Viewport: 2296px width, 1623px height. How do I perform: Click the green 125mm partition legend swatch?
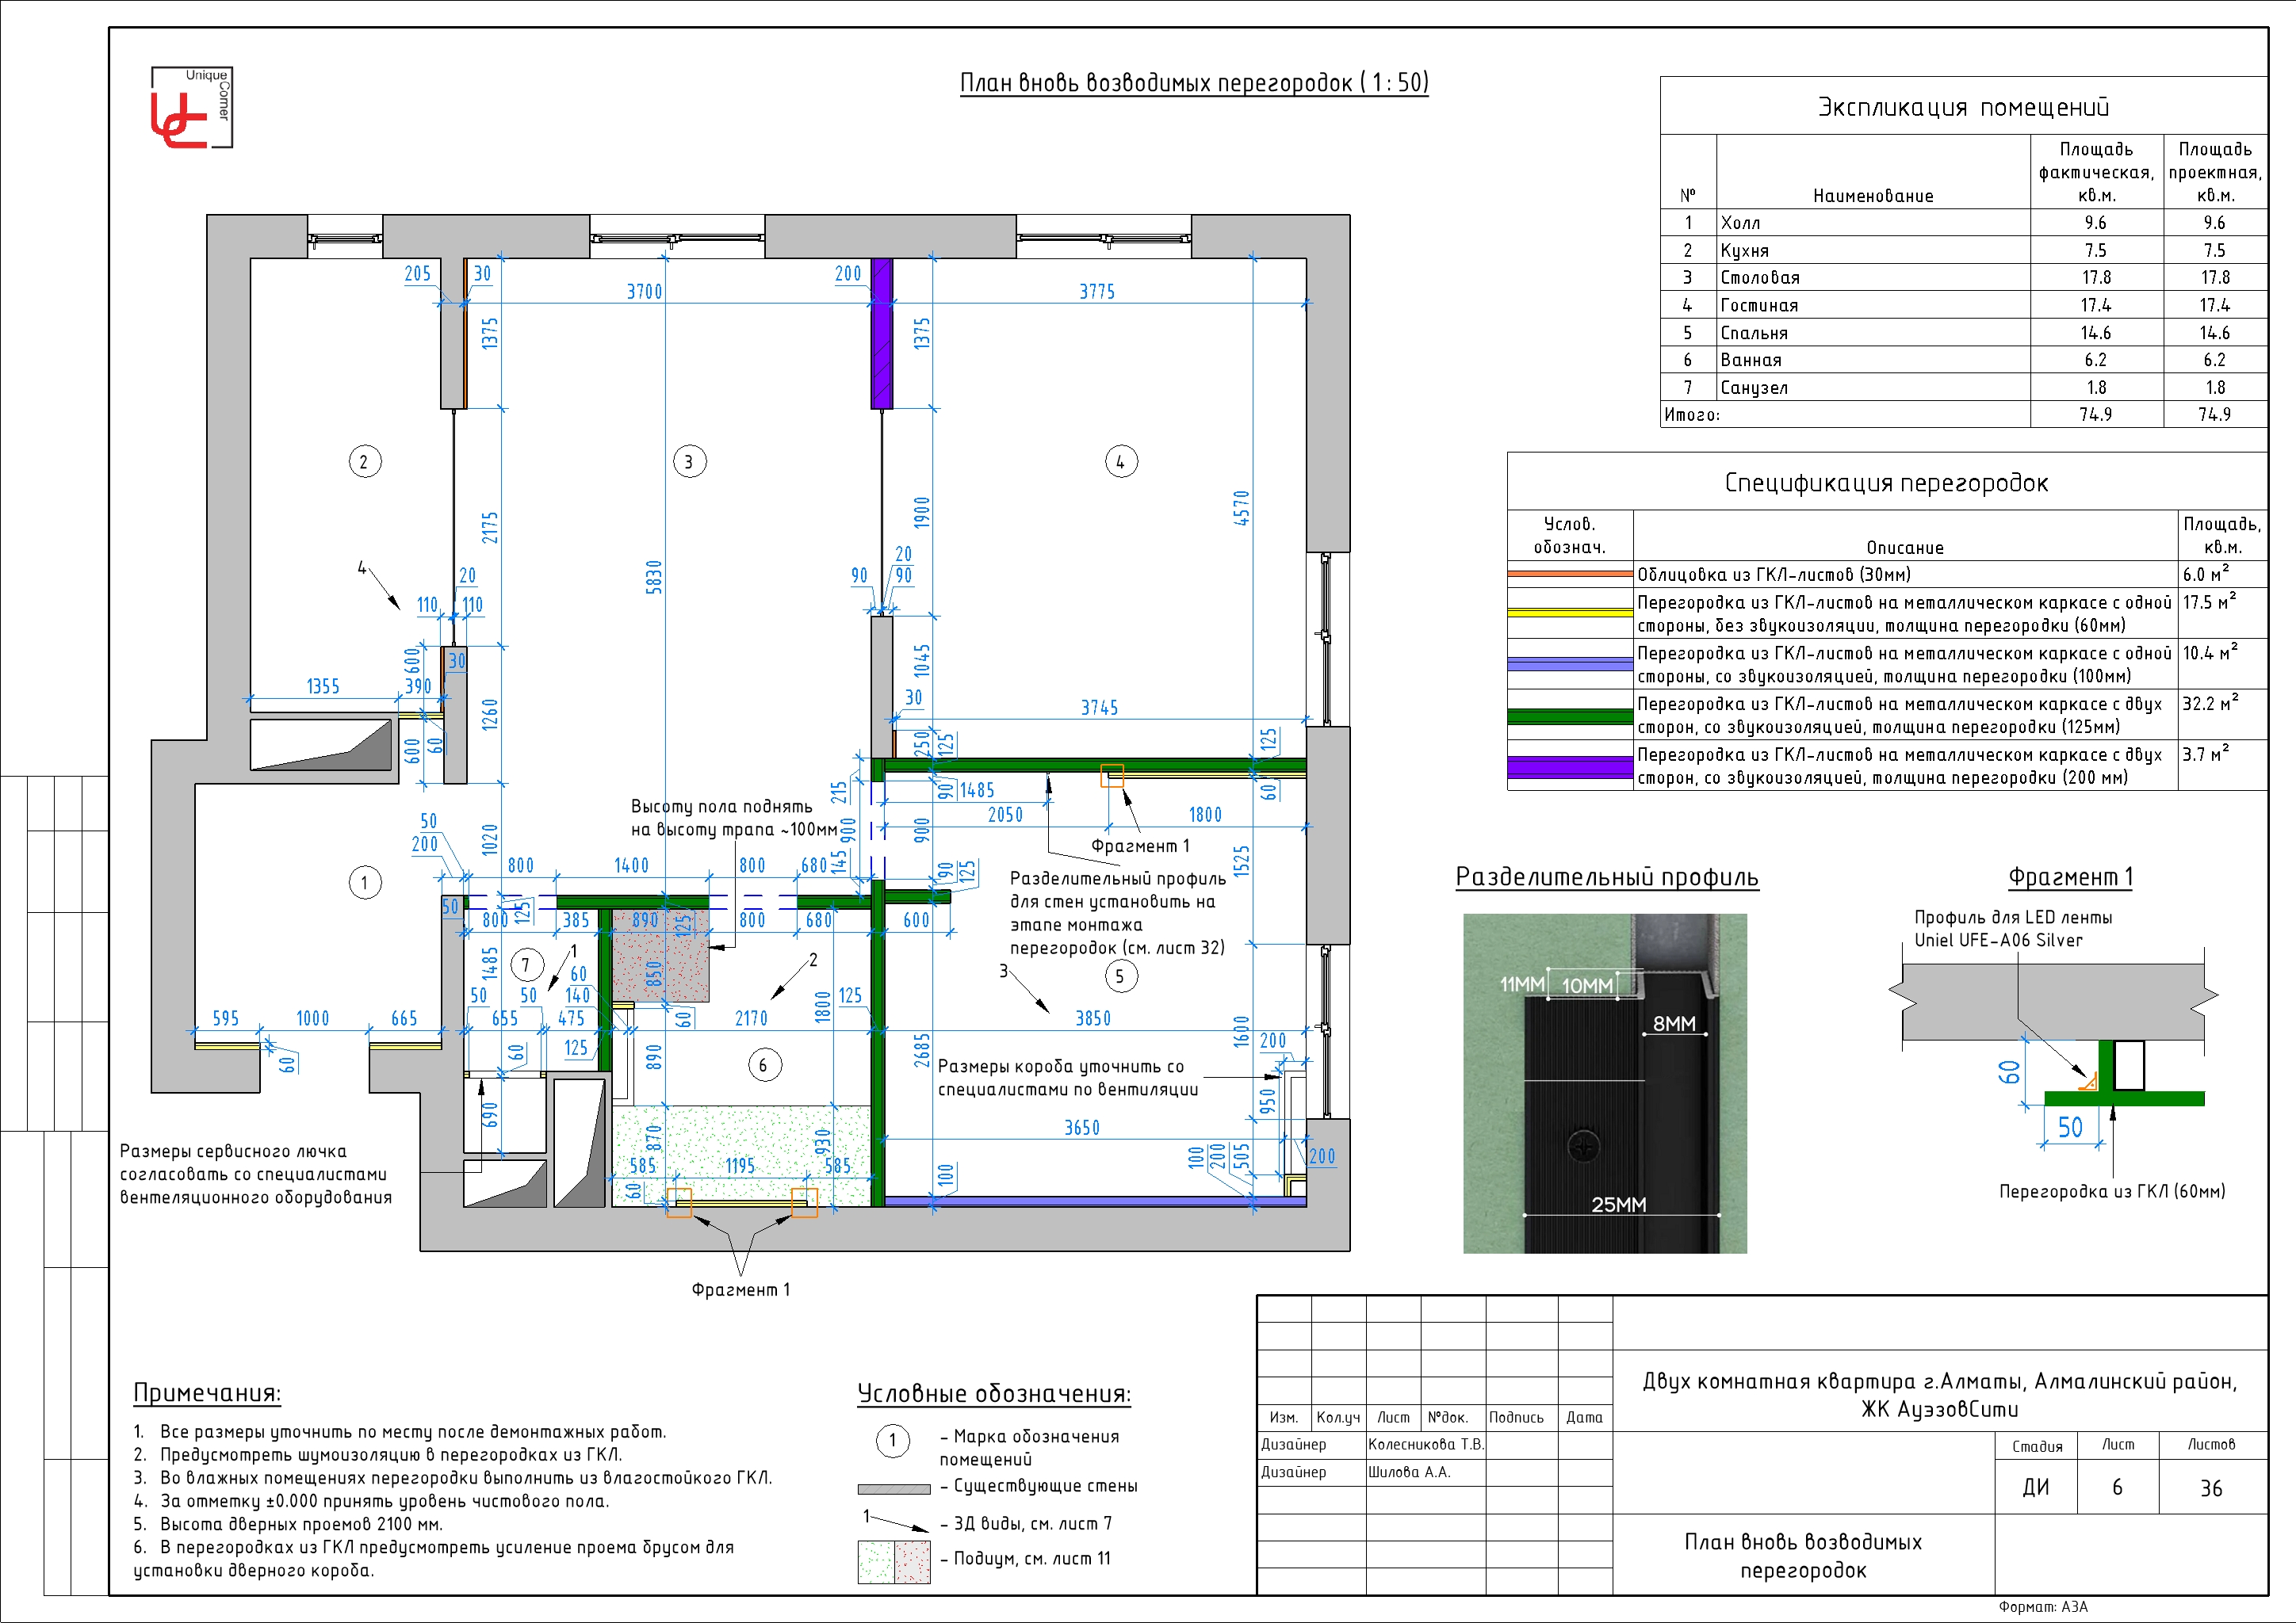[x=1570, y=716]
